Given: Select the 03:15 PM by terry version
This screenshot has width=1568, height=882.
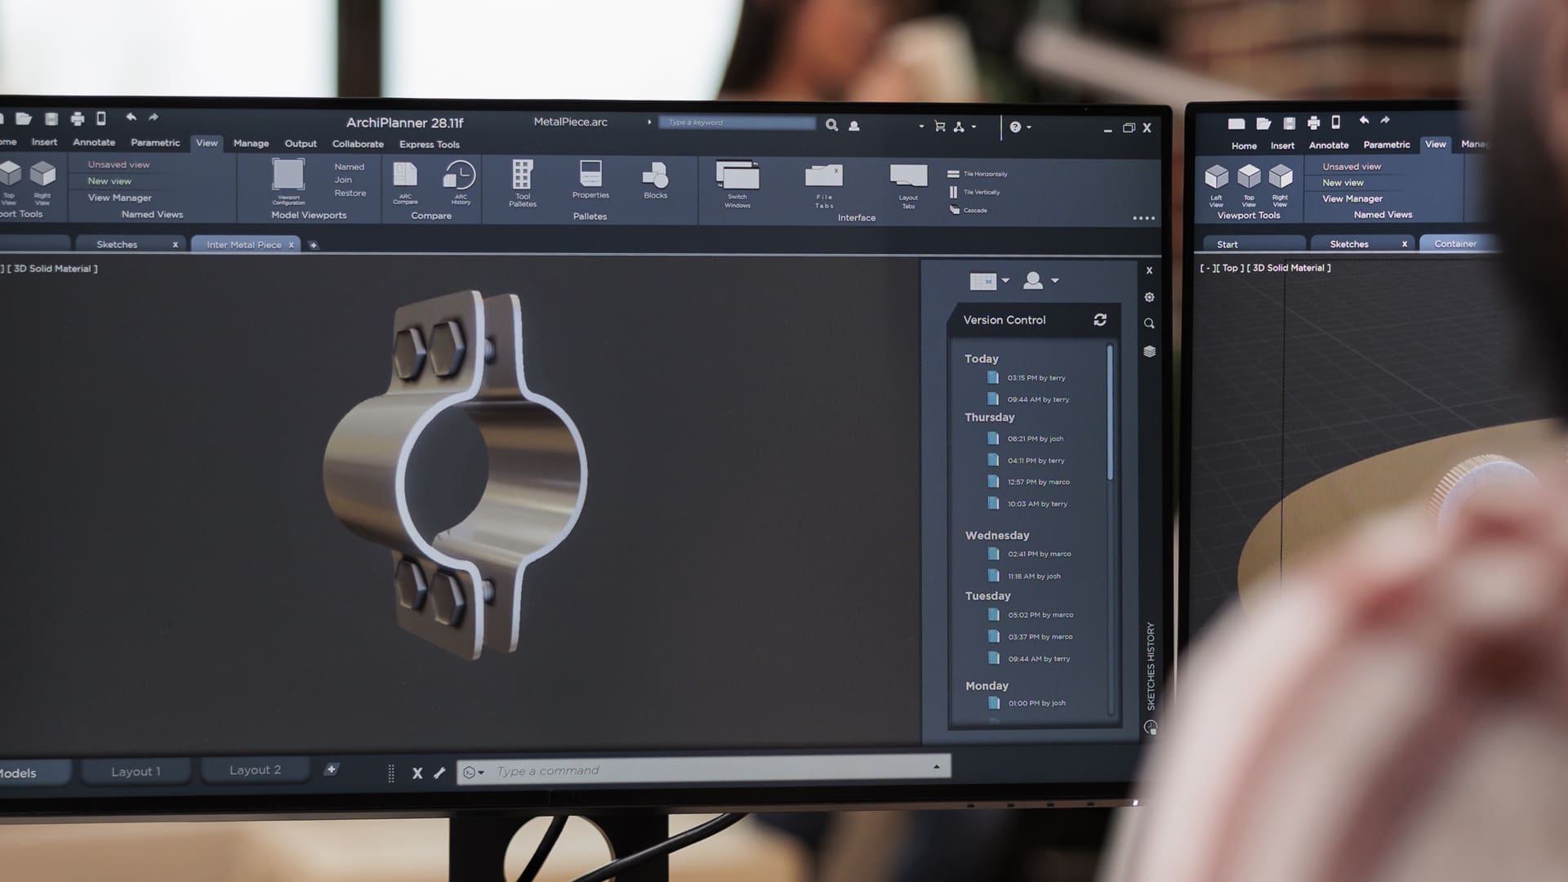Looking at the screenshot, I should [x=1036, y=378].
